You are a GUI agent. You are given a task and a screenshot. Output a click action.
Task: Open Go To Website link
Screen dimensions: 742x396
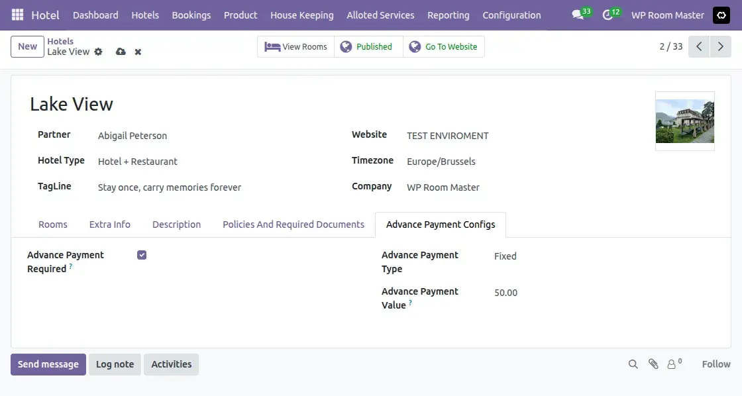[x=445, y=46]
